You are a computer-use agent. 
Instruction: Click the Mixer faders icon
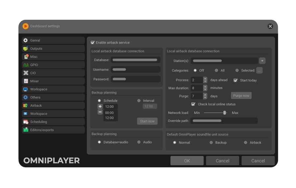tap(26, 81)
